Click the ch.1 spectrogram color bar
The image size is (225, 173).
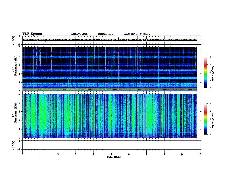click(x=206, y=72)
